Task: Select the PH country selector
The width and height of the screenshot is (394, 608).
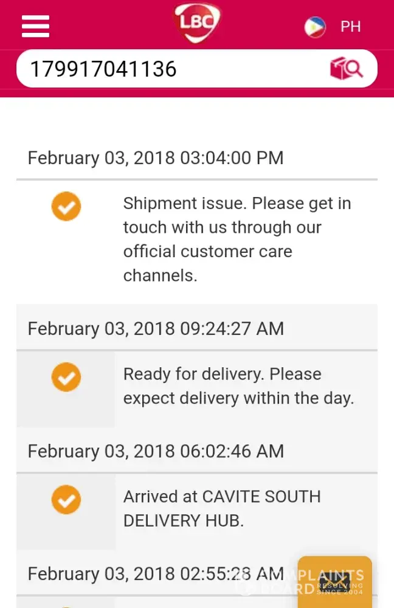Action: click(x=350, y=27)
